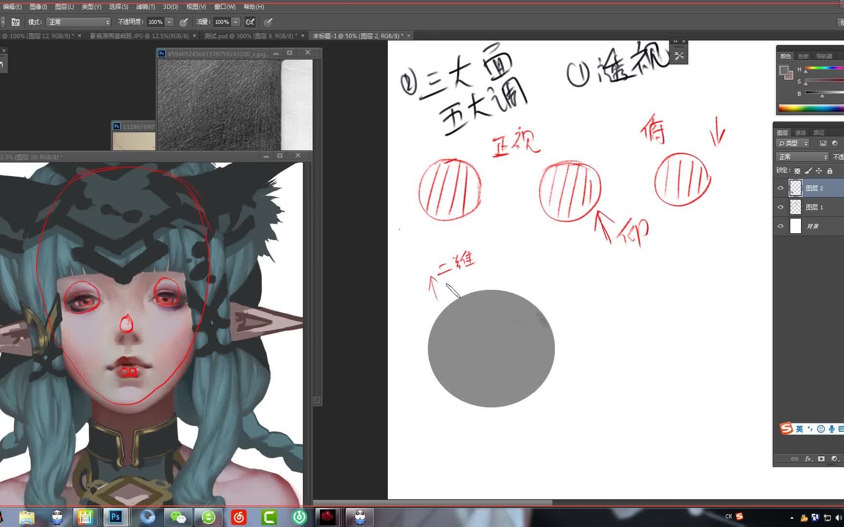Open 帮助(H) menu

[x=253, y=7]
